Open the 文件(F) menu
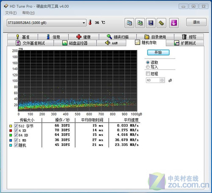This screenshot has height=193, width=212. tap(11, 13)
